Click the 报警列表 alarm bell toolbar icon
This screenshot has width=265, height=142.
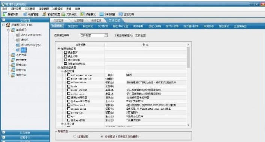[x=4, y=15]
